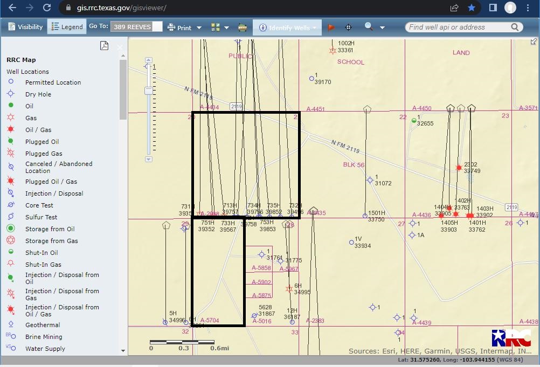Screen dimensions: 540x367
Task: Select the Go To county field
Action: click(x=136, y=26)
